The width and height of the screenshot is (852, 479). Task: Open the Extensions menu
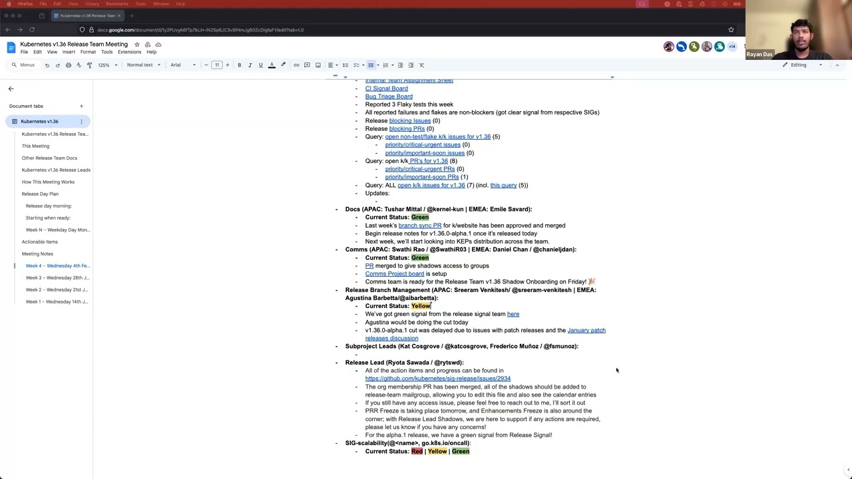(x=129, y=52)
